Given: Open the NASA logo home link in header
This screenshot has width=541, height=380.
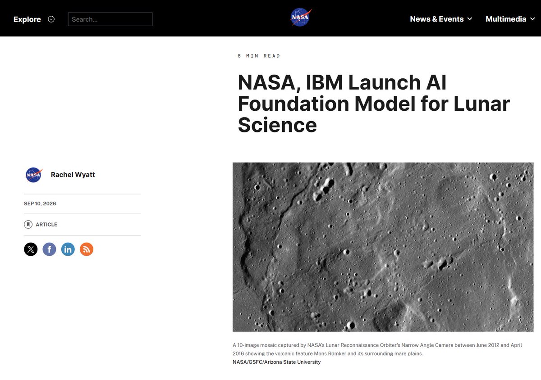Looking at the screenshot, I should [300, 18].
